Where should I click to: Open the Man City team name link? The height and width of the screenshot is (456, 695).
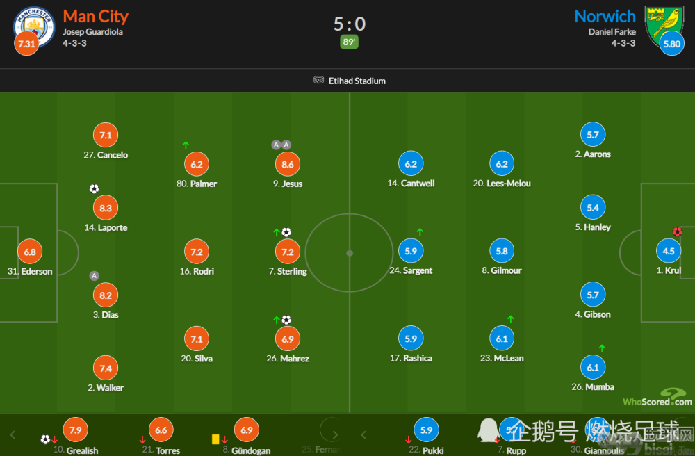[x=95, y=17]
